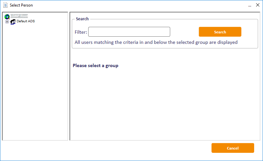
Task: Click the 'Select Person' window title
Action: 21,5
